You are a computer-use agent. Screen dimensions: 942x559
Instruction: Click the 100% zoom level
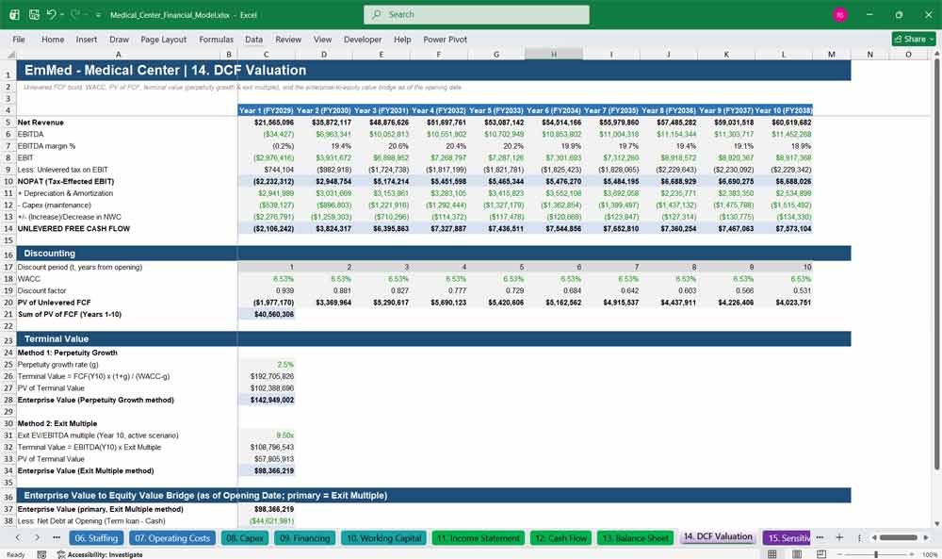pos(930,554)
